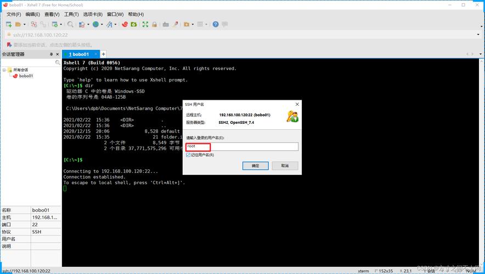This screenshot has width=485, height=274.
Task: Open the 选项卡(B) menu
Action: pyautogui.click(x=93, y=14)
